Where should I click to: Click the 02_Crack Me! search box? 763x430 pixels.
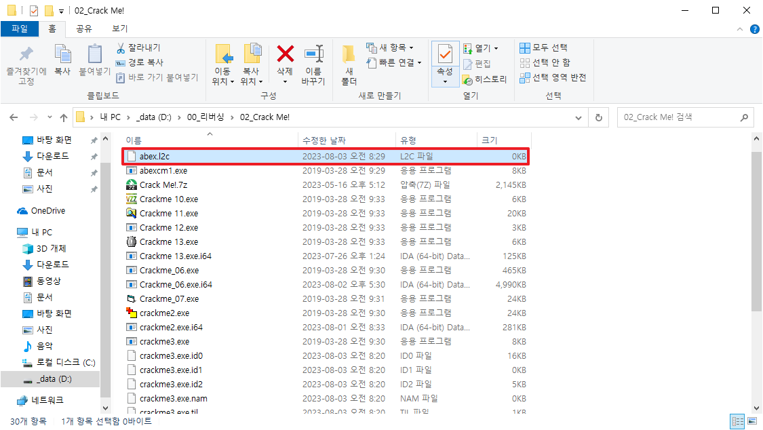coord(685,117)
